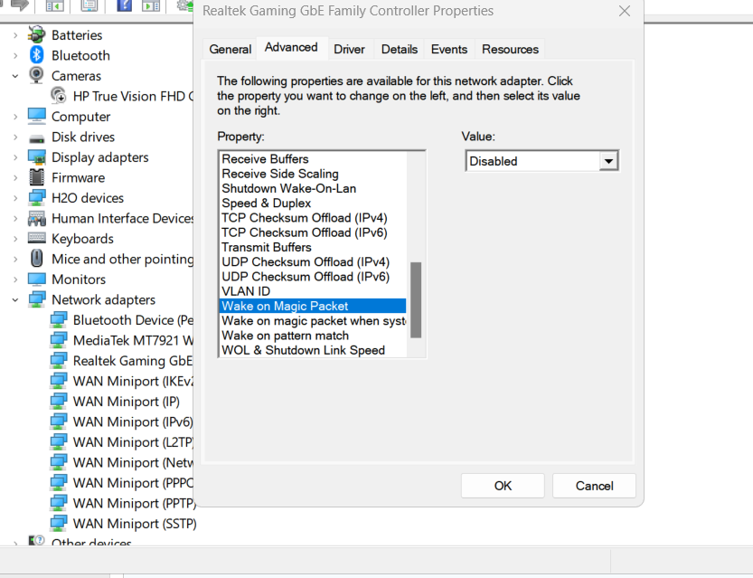
Task: Select Speed & Duplex property
Action: point(313,204)
